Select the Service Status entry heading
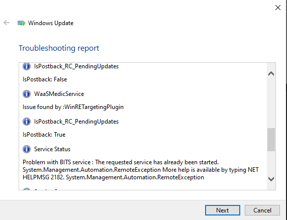287x220 pixels. click(x=52, y=149)
